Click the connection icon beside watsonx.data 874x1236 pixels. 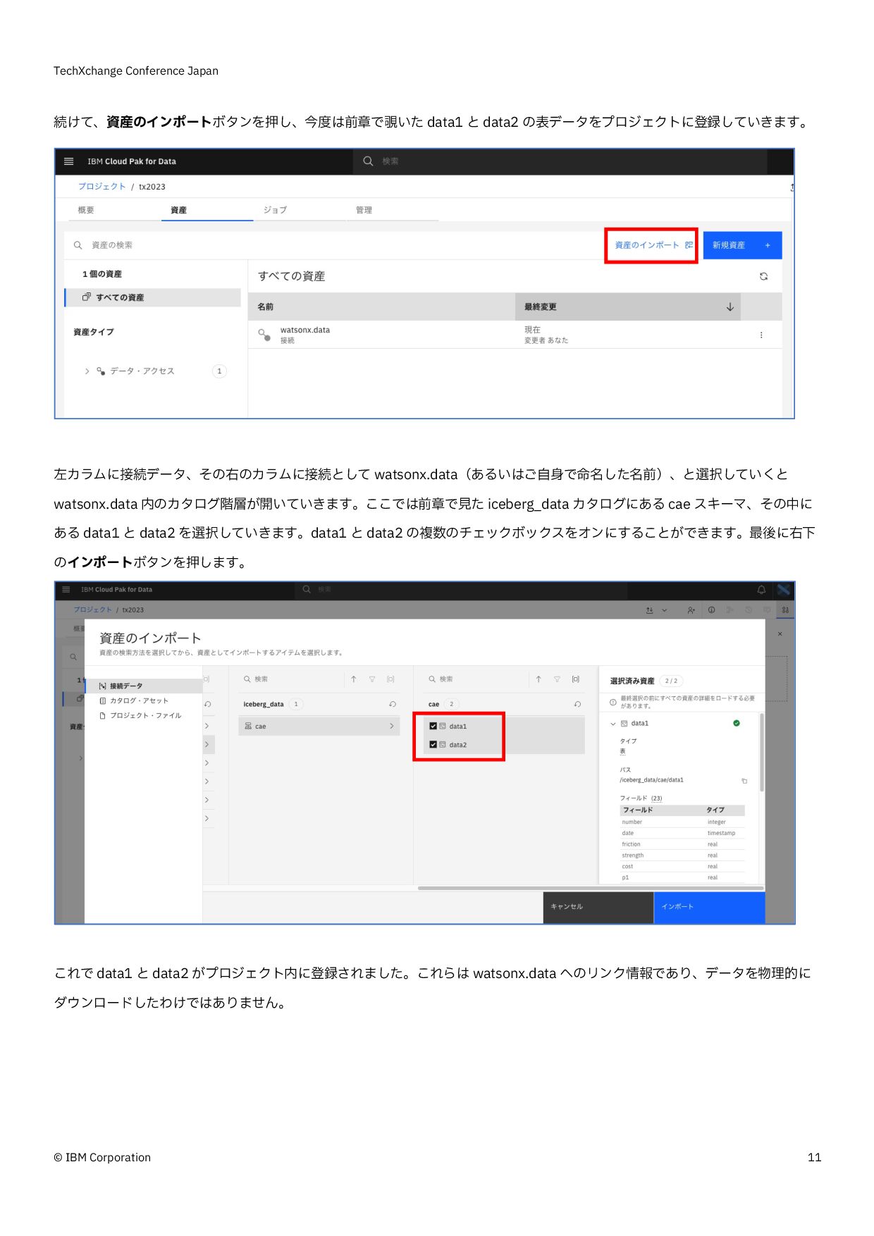(x=264, y=334)
